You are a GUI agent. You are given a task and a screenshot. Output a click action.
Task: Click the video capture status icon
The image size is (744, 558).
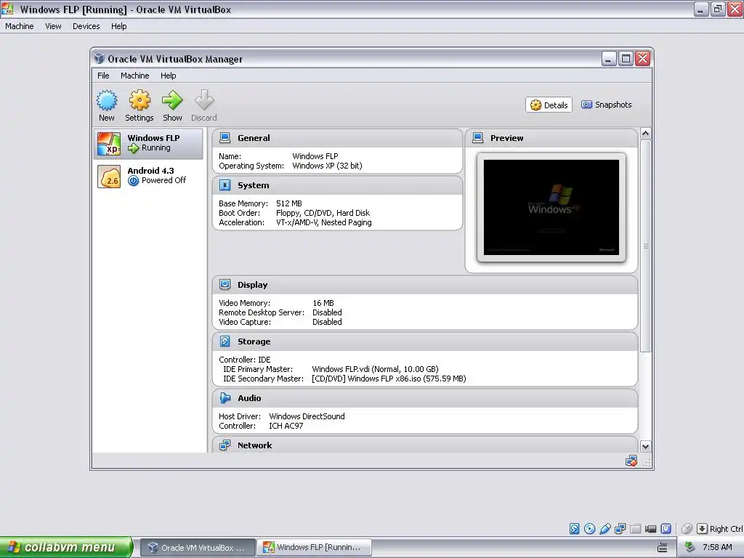pos(650,529)
